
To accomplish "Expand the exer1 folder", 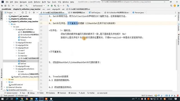I will click(x=16, y=50).
